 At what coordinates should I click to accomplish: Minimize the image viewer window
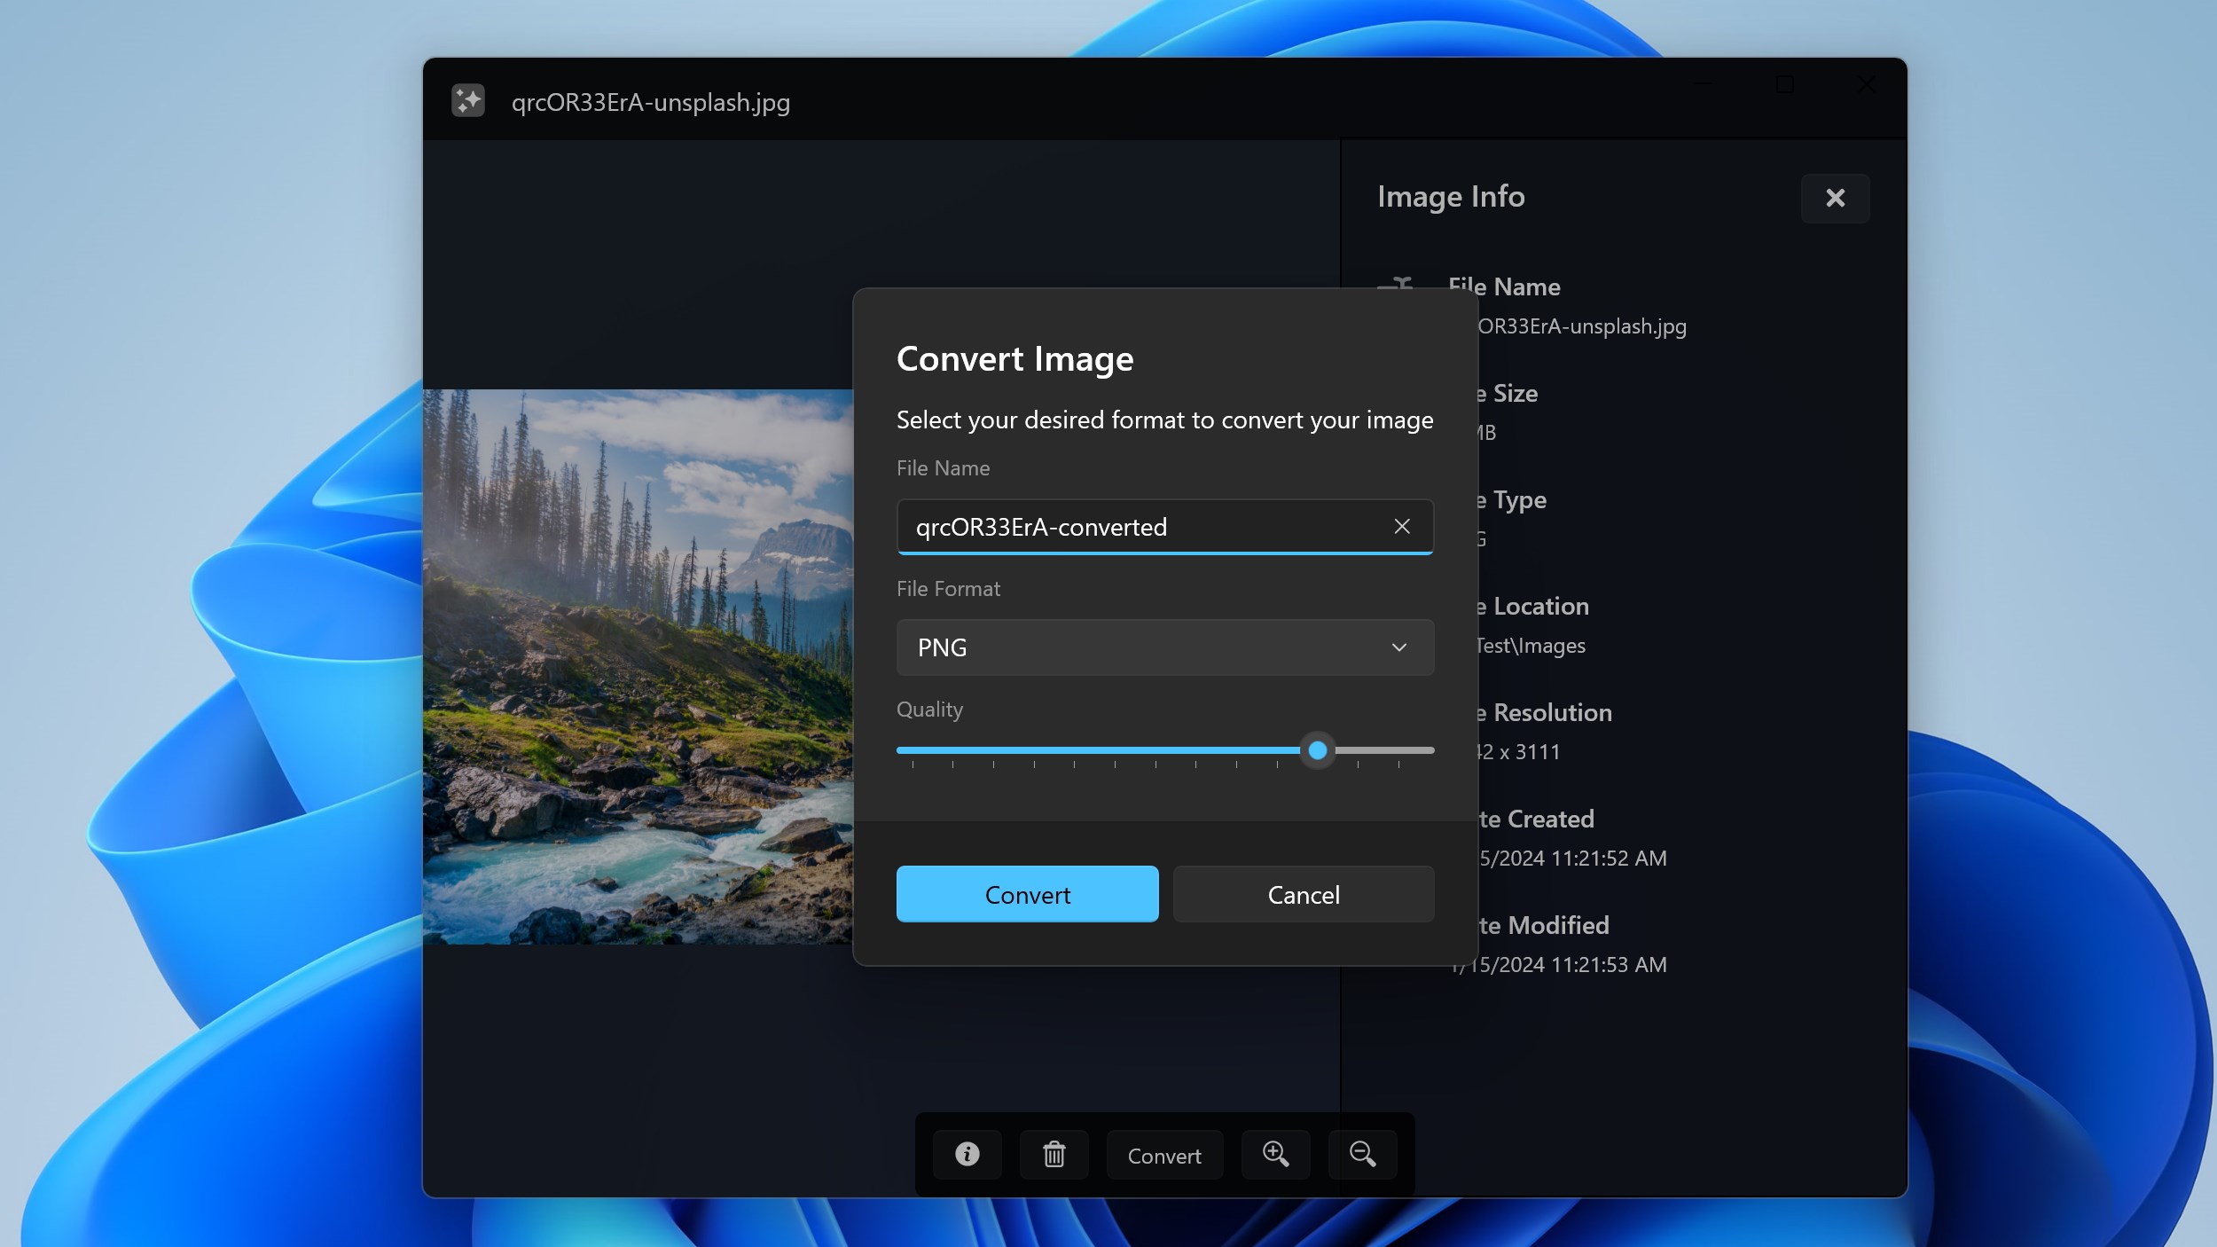1704,84
